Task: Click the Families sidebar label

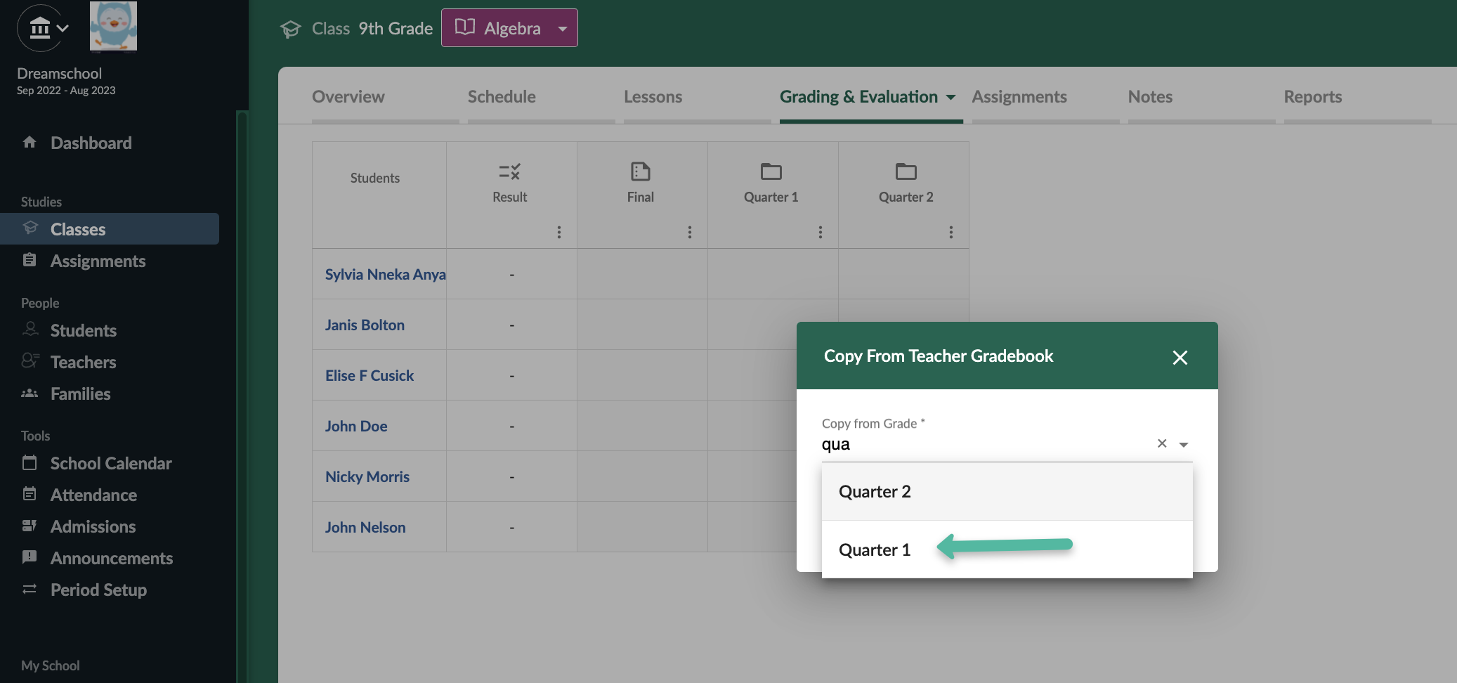Action: tap(81, 393)
